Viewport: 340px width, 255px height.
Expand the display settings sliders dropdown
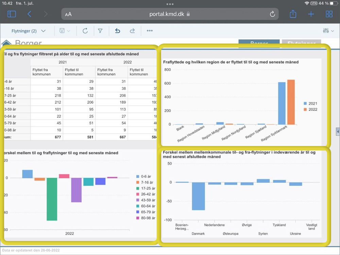(x=328, y=31)
